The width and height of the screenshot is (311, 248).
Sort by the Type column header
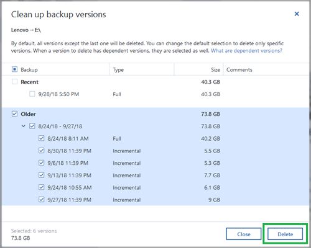(118, 69)
